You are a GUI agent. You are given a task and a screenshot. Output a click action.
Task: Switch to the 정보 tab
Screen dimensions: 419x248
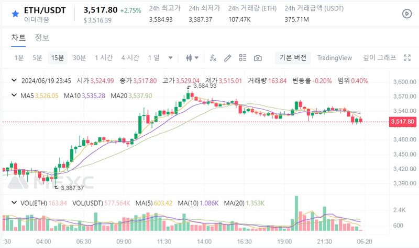(42, 38)
